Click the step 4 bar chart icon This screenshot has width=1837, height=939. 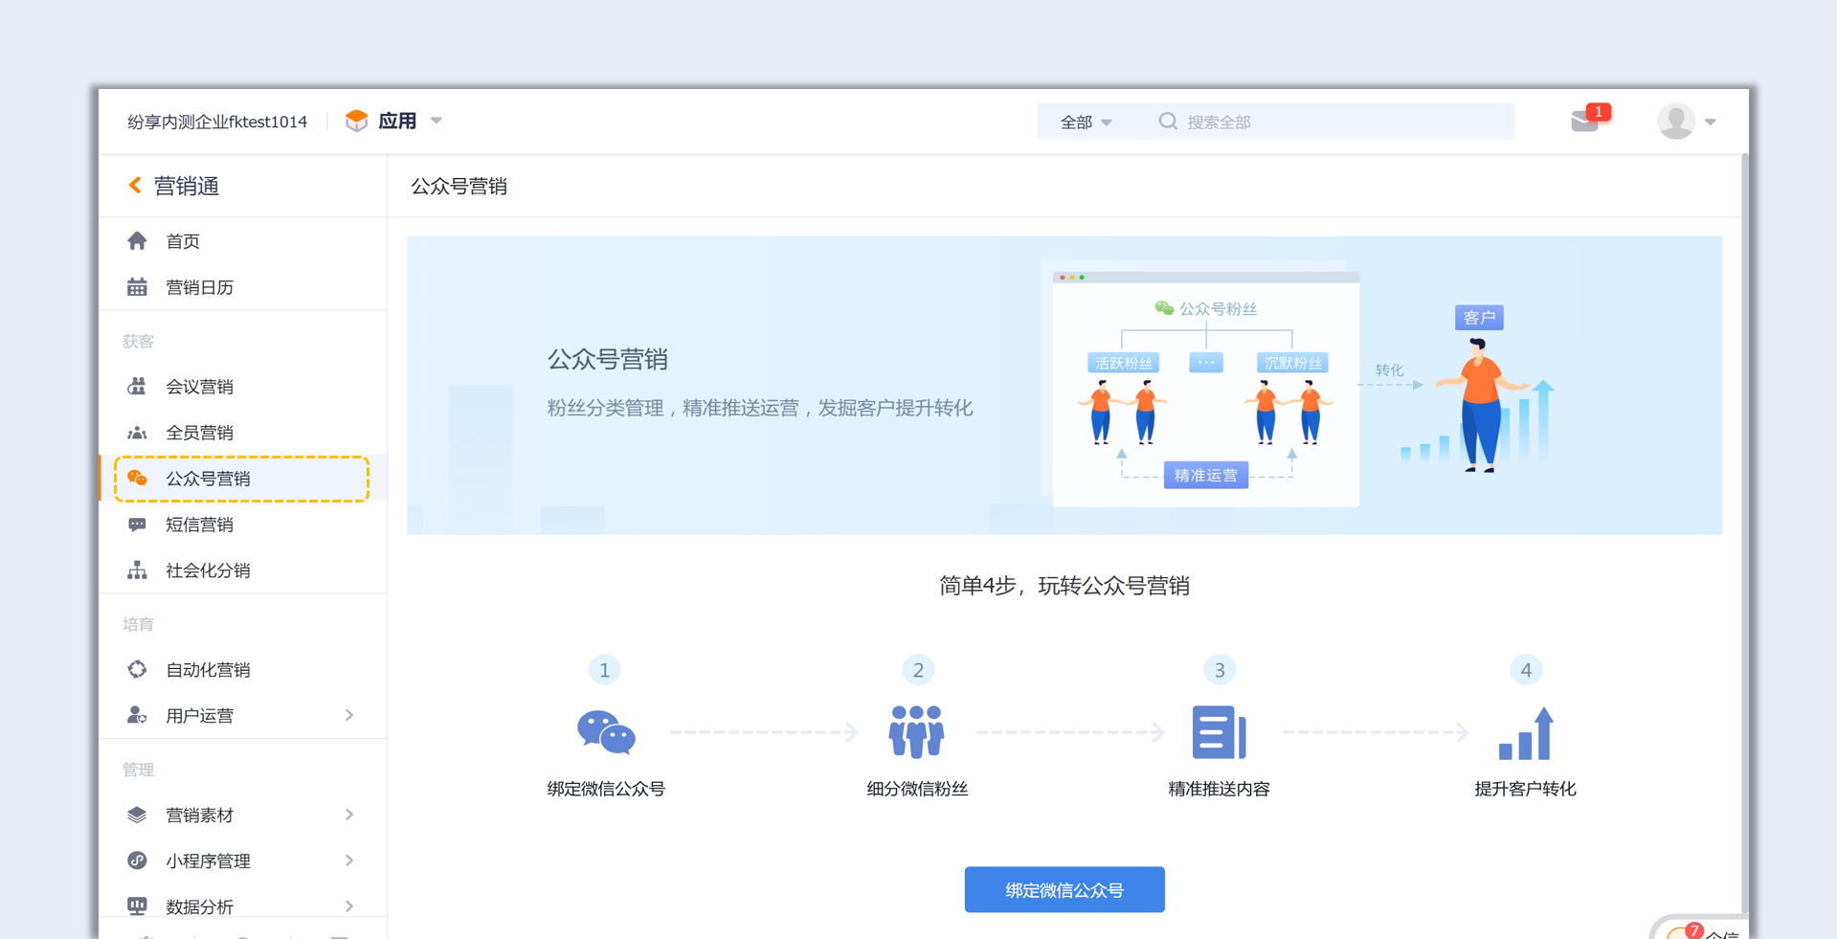(1526, 733)
